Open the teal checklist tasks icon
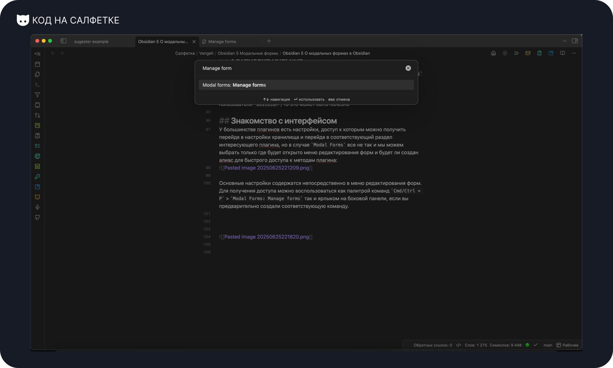The width and height of the screenshot is (613, 368). coord(37,146)
